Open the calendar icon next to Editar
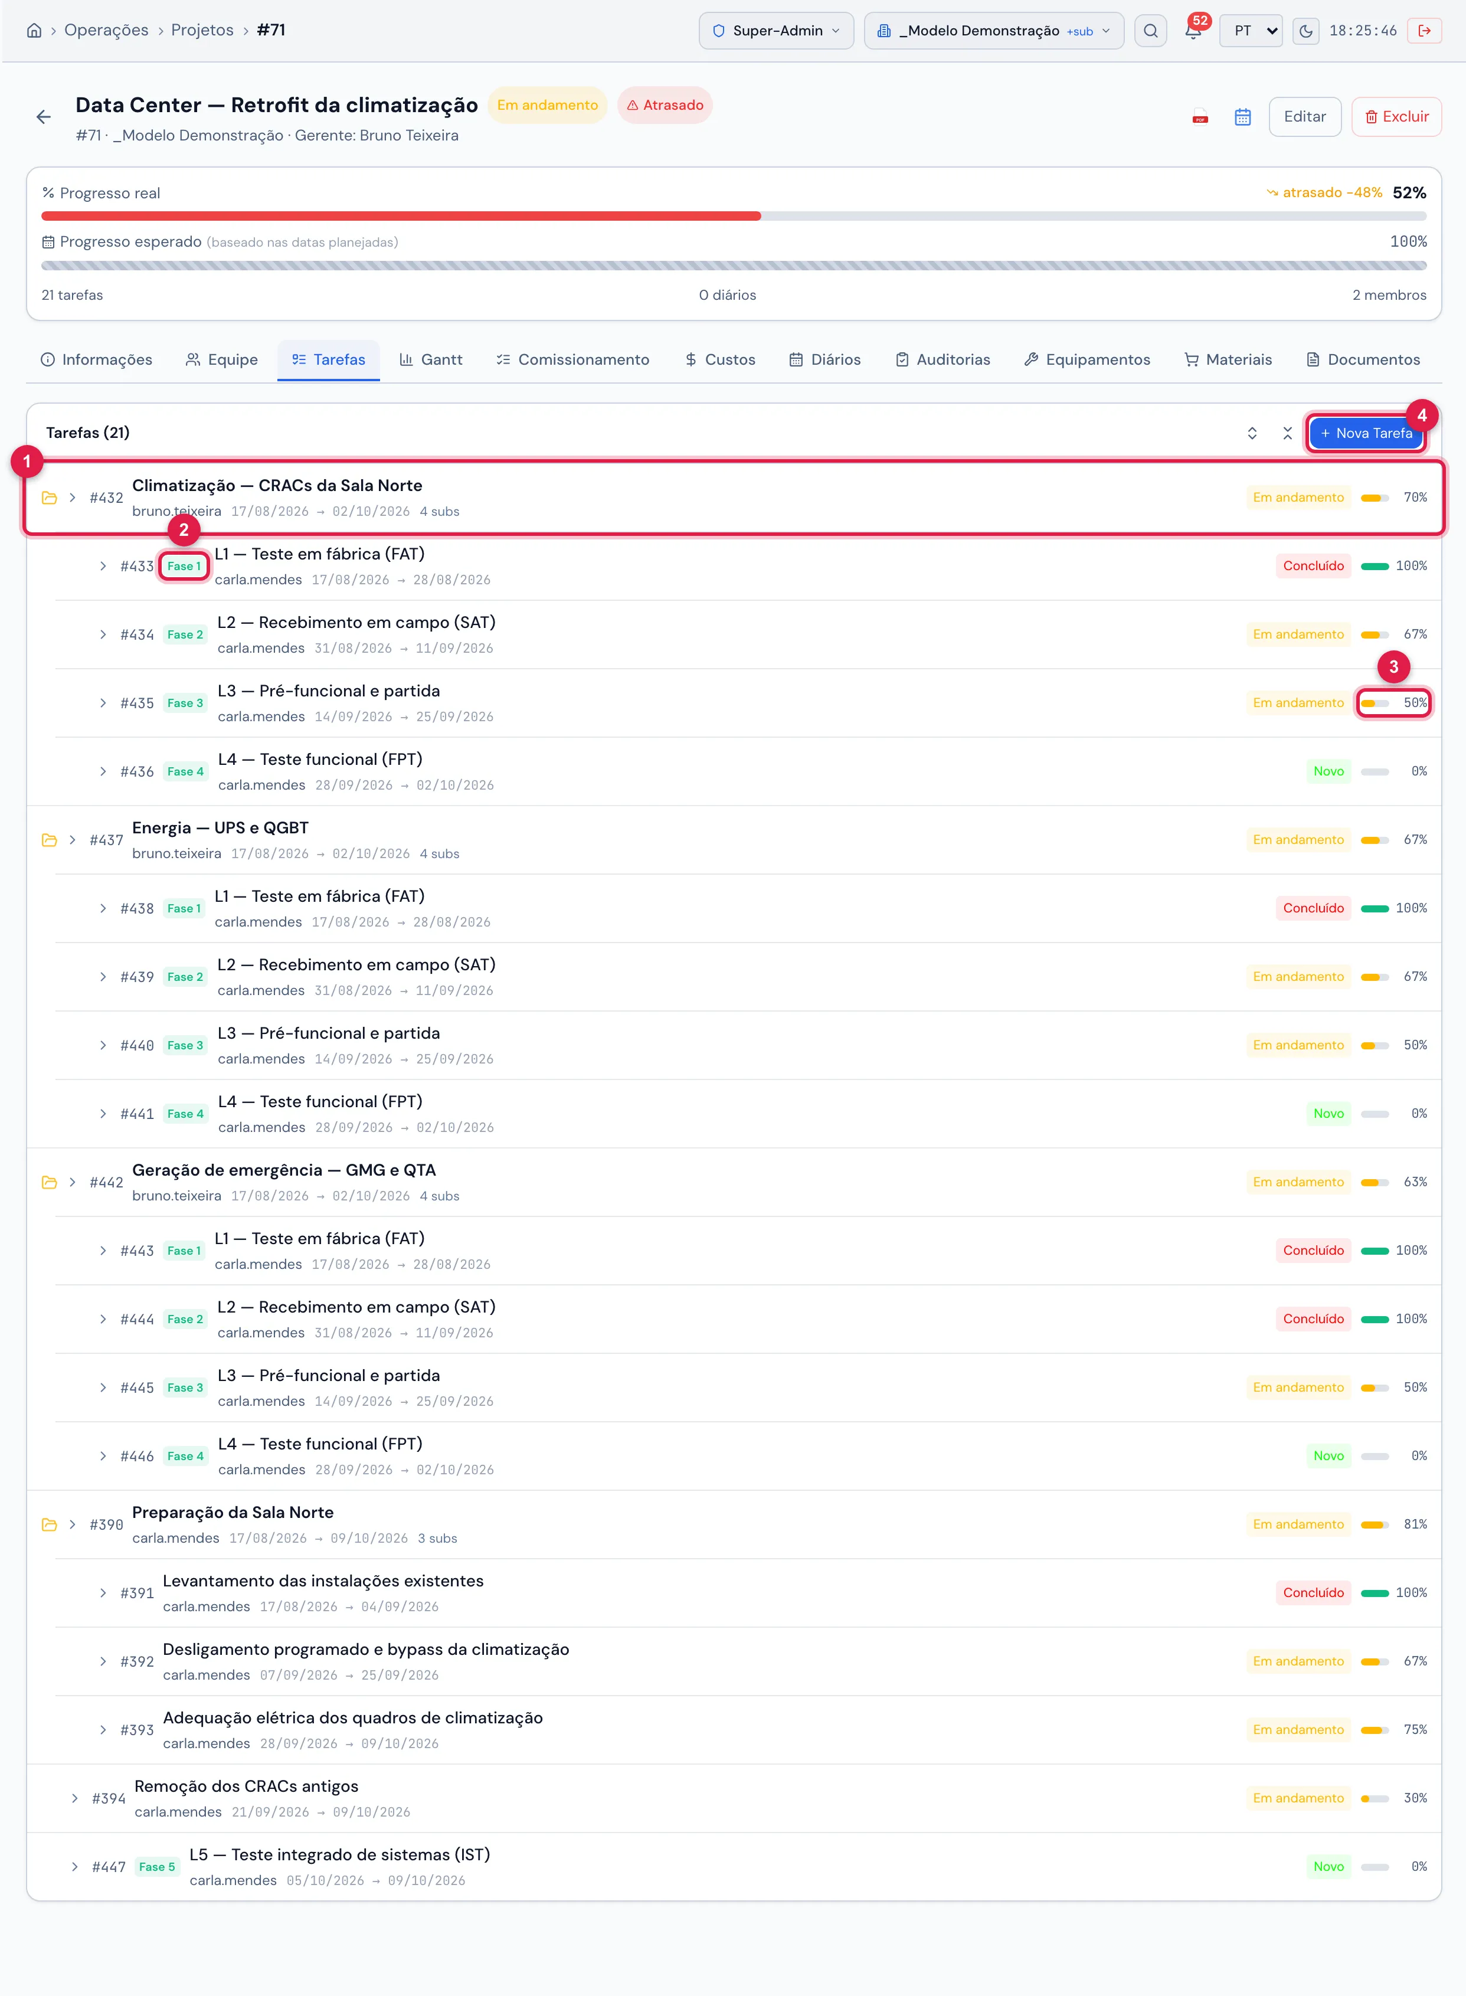Screen dimensions: 1466x1996 pyautogui.click(x=1242, y=117)
